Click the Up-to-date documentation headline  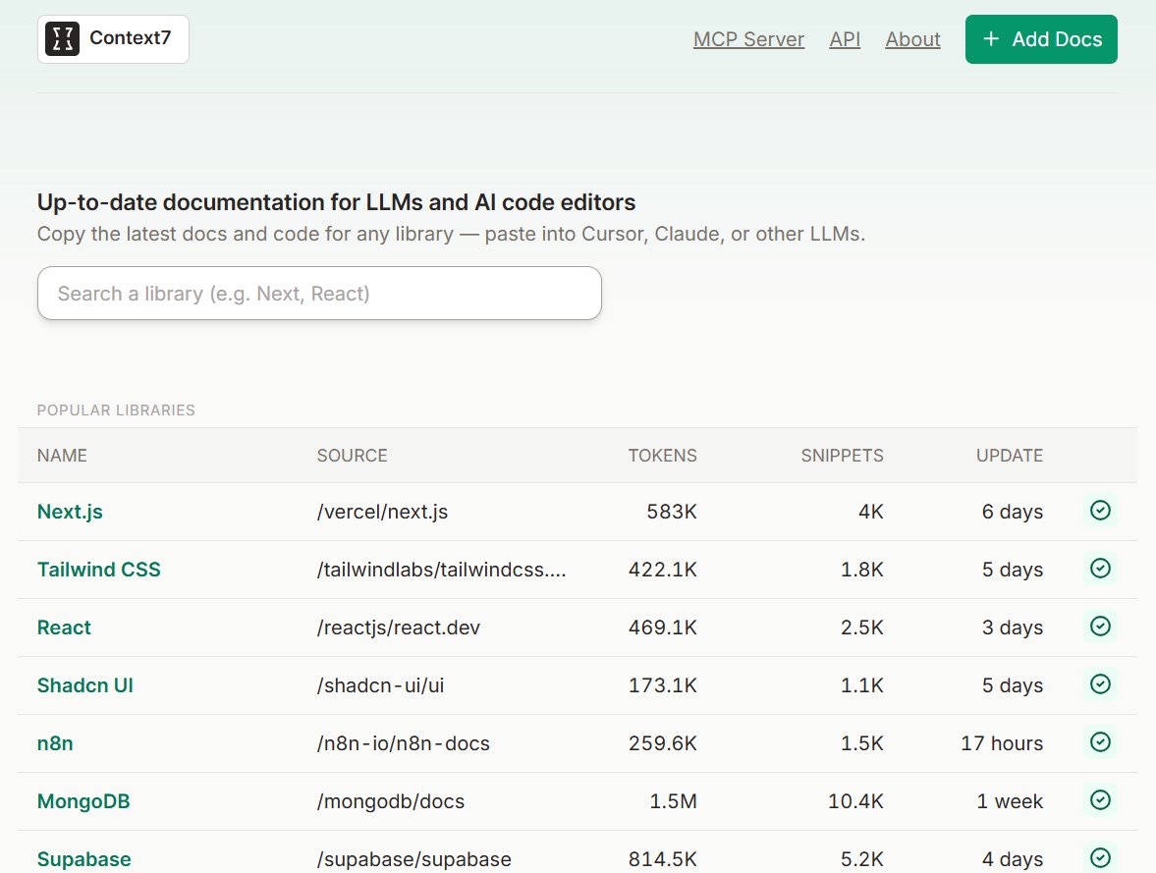coord(336,202)
